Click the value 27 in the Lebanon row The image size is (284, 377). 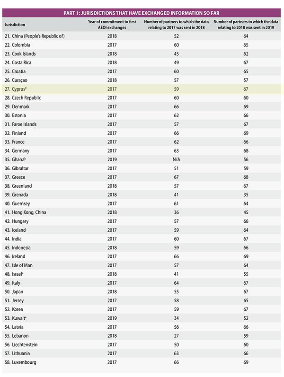click(177, 336)
